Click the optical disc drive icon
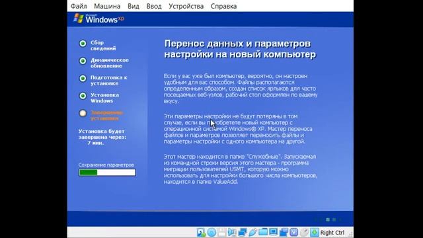Image resolution: width=423 pixels, height=238 pixels. [x=211, y=232]
